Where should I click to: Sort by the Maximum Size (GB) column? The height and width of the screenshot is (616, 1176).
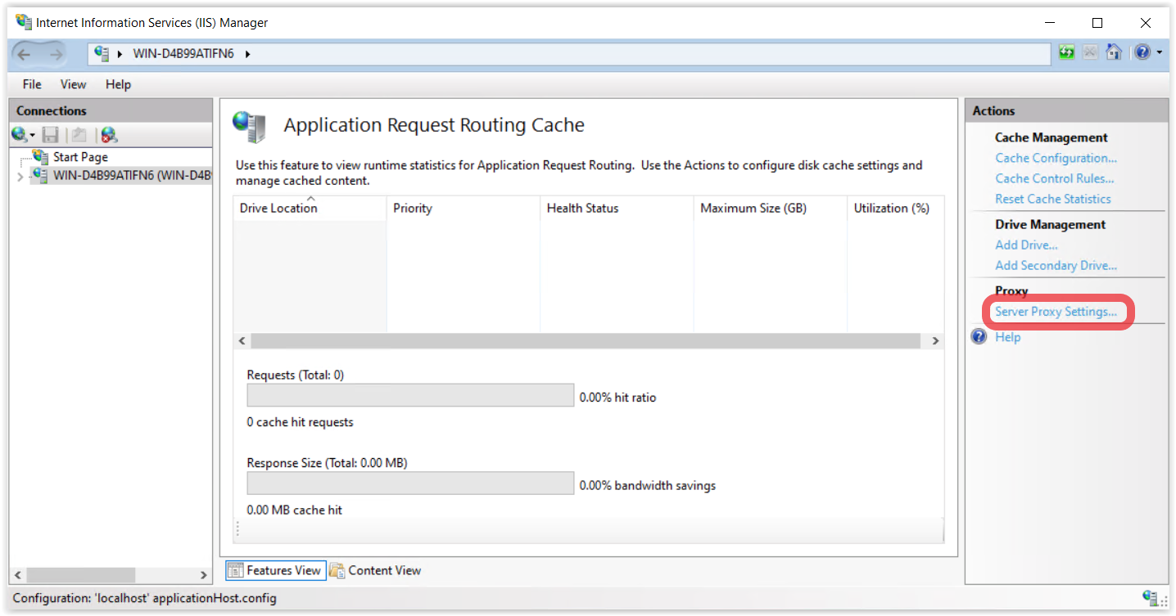[x=770, y=208]
